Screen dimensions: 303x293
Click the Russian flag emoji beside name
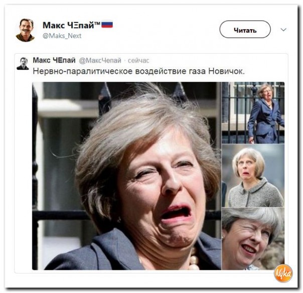pyautogui.click(x=107, y=25)
